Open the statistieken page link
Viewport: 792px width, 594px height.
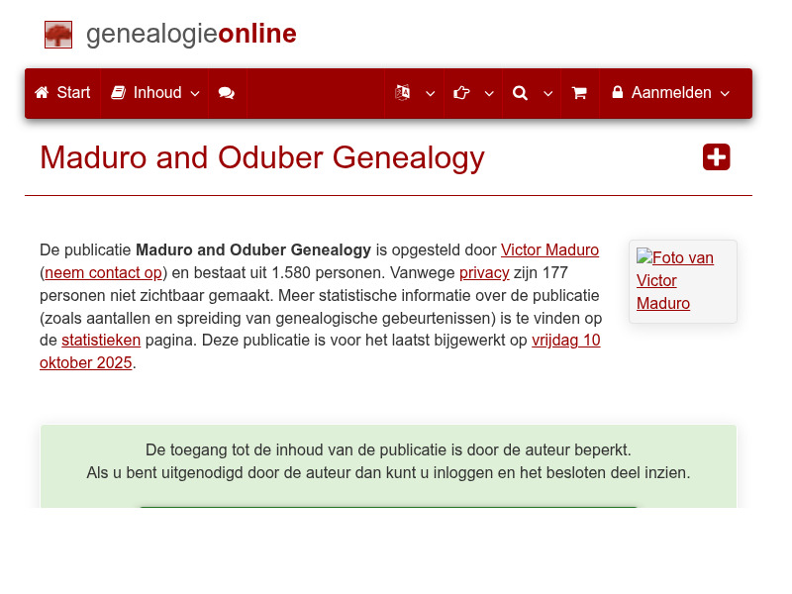[x=101, y=340]
